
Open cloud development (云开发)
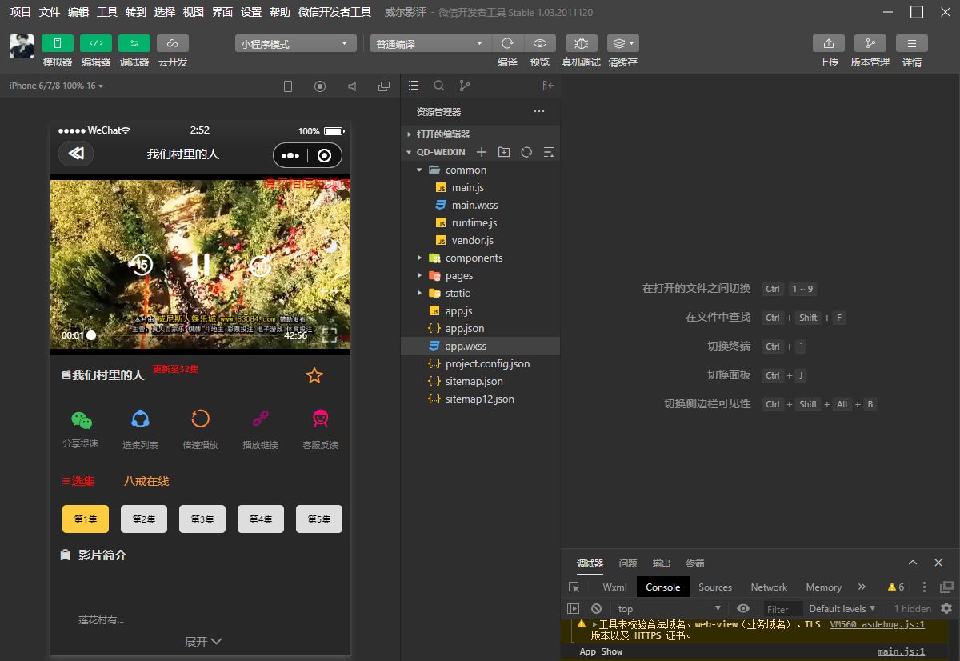coord(172,43)
